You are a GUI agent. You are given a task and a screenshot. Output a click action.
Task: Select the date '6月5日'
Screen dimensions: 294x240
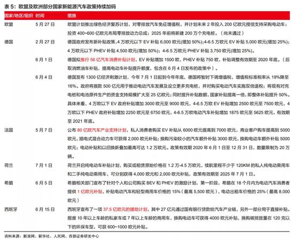pos(44,183)
